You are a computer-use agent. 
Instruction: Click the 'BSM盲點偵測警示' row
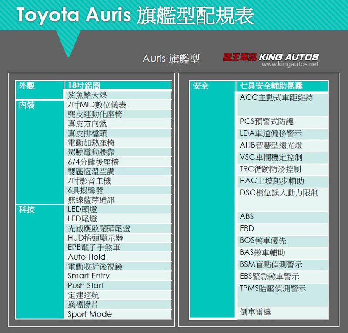point(282,265)
